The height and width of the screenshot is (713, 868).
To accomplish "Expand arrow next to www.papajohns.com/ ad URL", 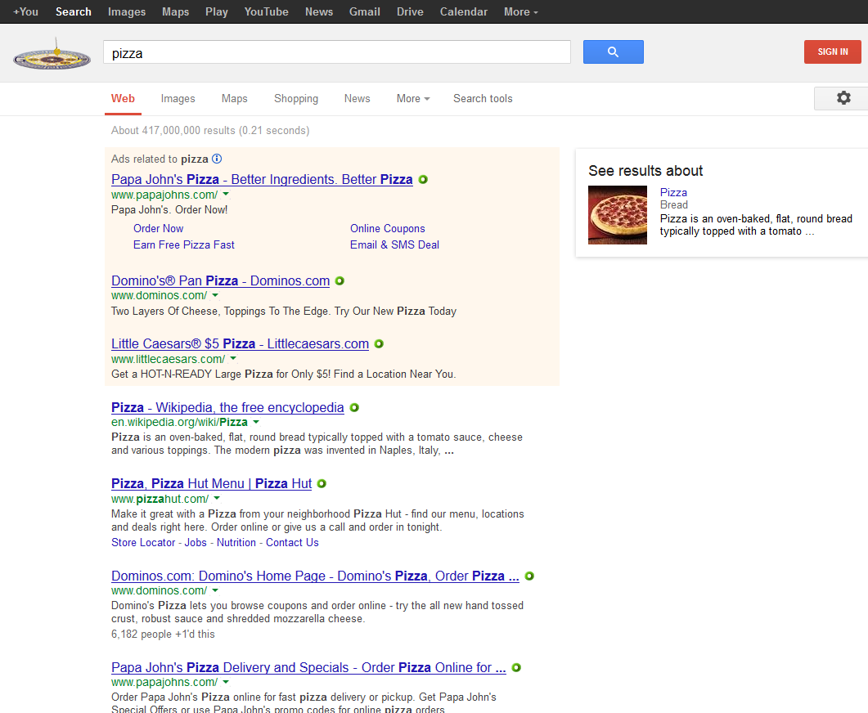I will click(226, 195).
